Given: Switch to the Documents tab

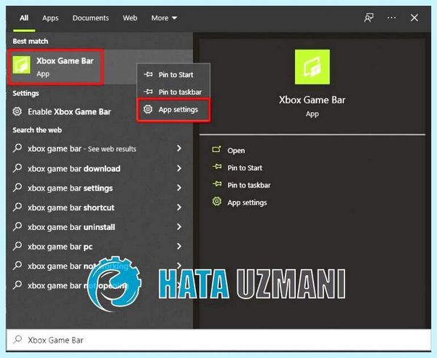Looking at the screenshot, I should pos(90,18).
